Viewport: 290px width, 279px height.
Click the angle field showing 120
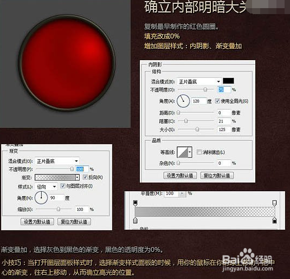point(199,101)
